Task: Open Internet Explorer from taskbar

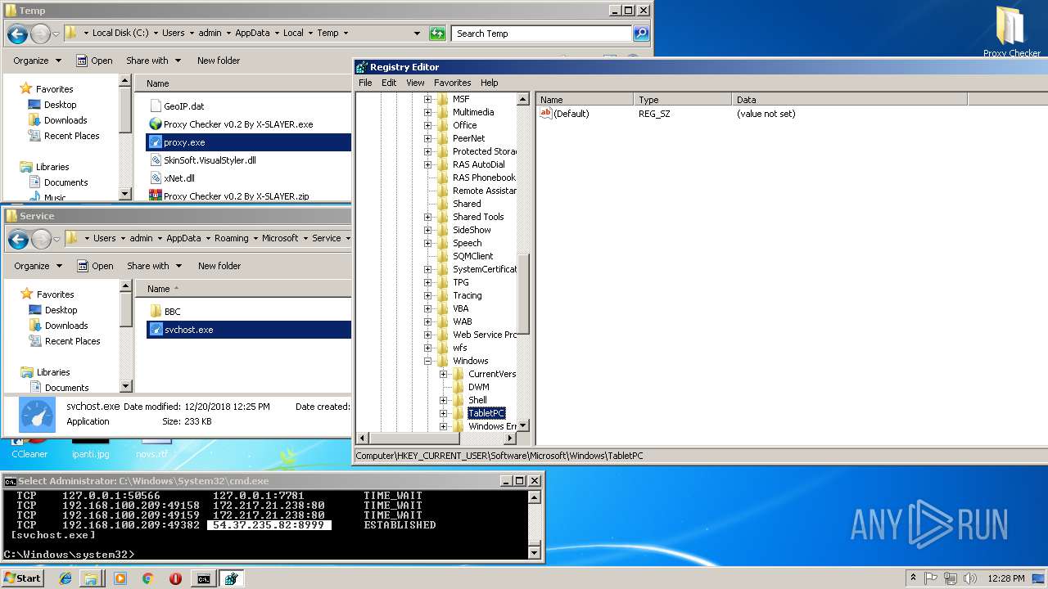Action: click(x=65, y=578)
